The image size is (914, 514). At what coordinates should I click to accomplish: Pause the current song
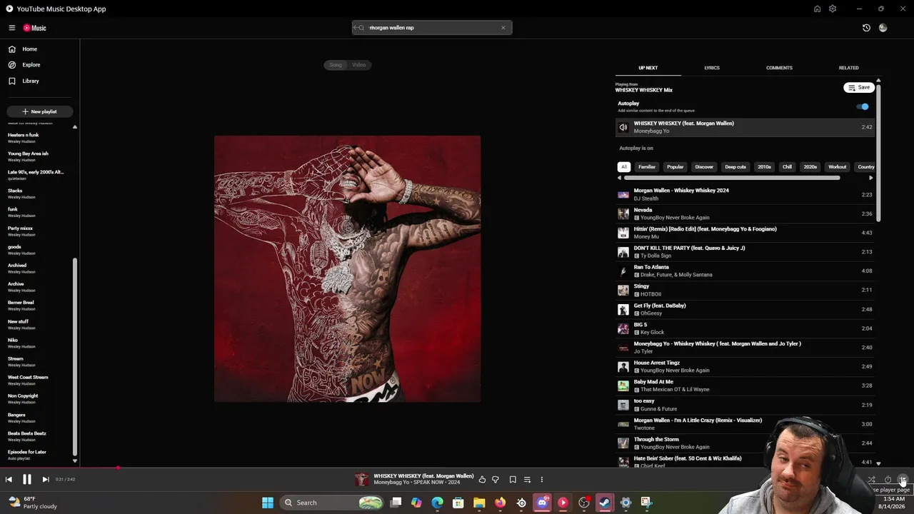point(26,480)
